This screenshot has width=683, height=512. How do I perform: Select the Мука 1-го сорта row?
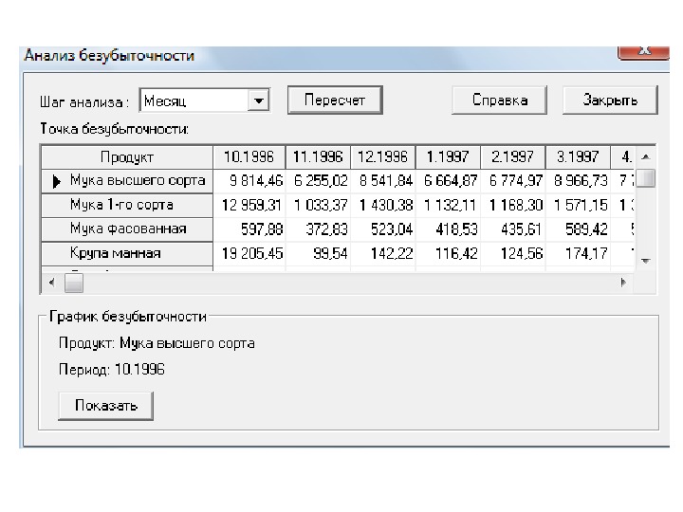[x=121, y=205]
